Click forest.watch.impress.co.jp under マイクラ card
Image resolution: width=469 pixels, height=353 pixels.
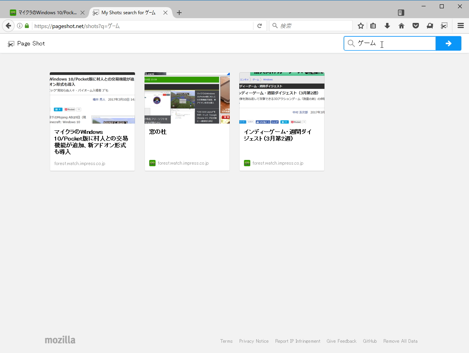point(80,163)
